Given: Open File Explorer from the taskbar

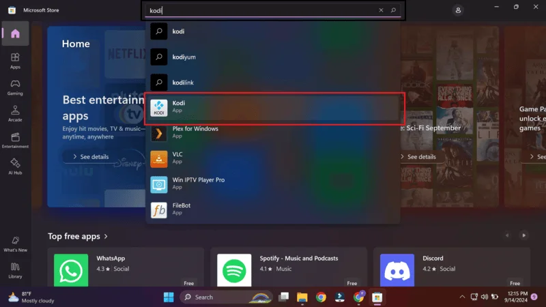Looking at the screenshot, I should (302, 297).
